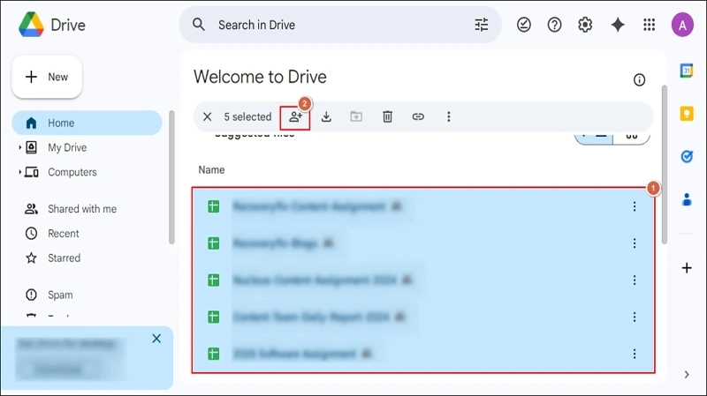
Task: Click the left sidebar scrollbar
Action: (171, 177)
